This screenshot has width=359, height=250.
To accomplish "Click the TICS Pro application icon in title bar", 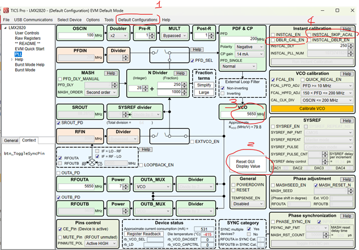I will point(6,11).
